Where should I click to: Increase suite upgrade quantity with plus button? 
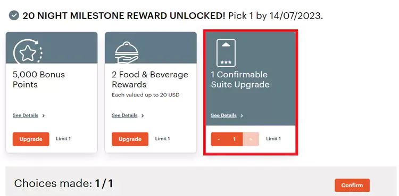(x=251, y=139)
